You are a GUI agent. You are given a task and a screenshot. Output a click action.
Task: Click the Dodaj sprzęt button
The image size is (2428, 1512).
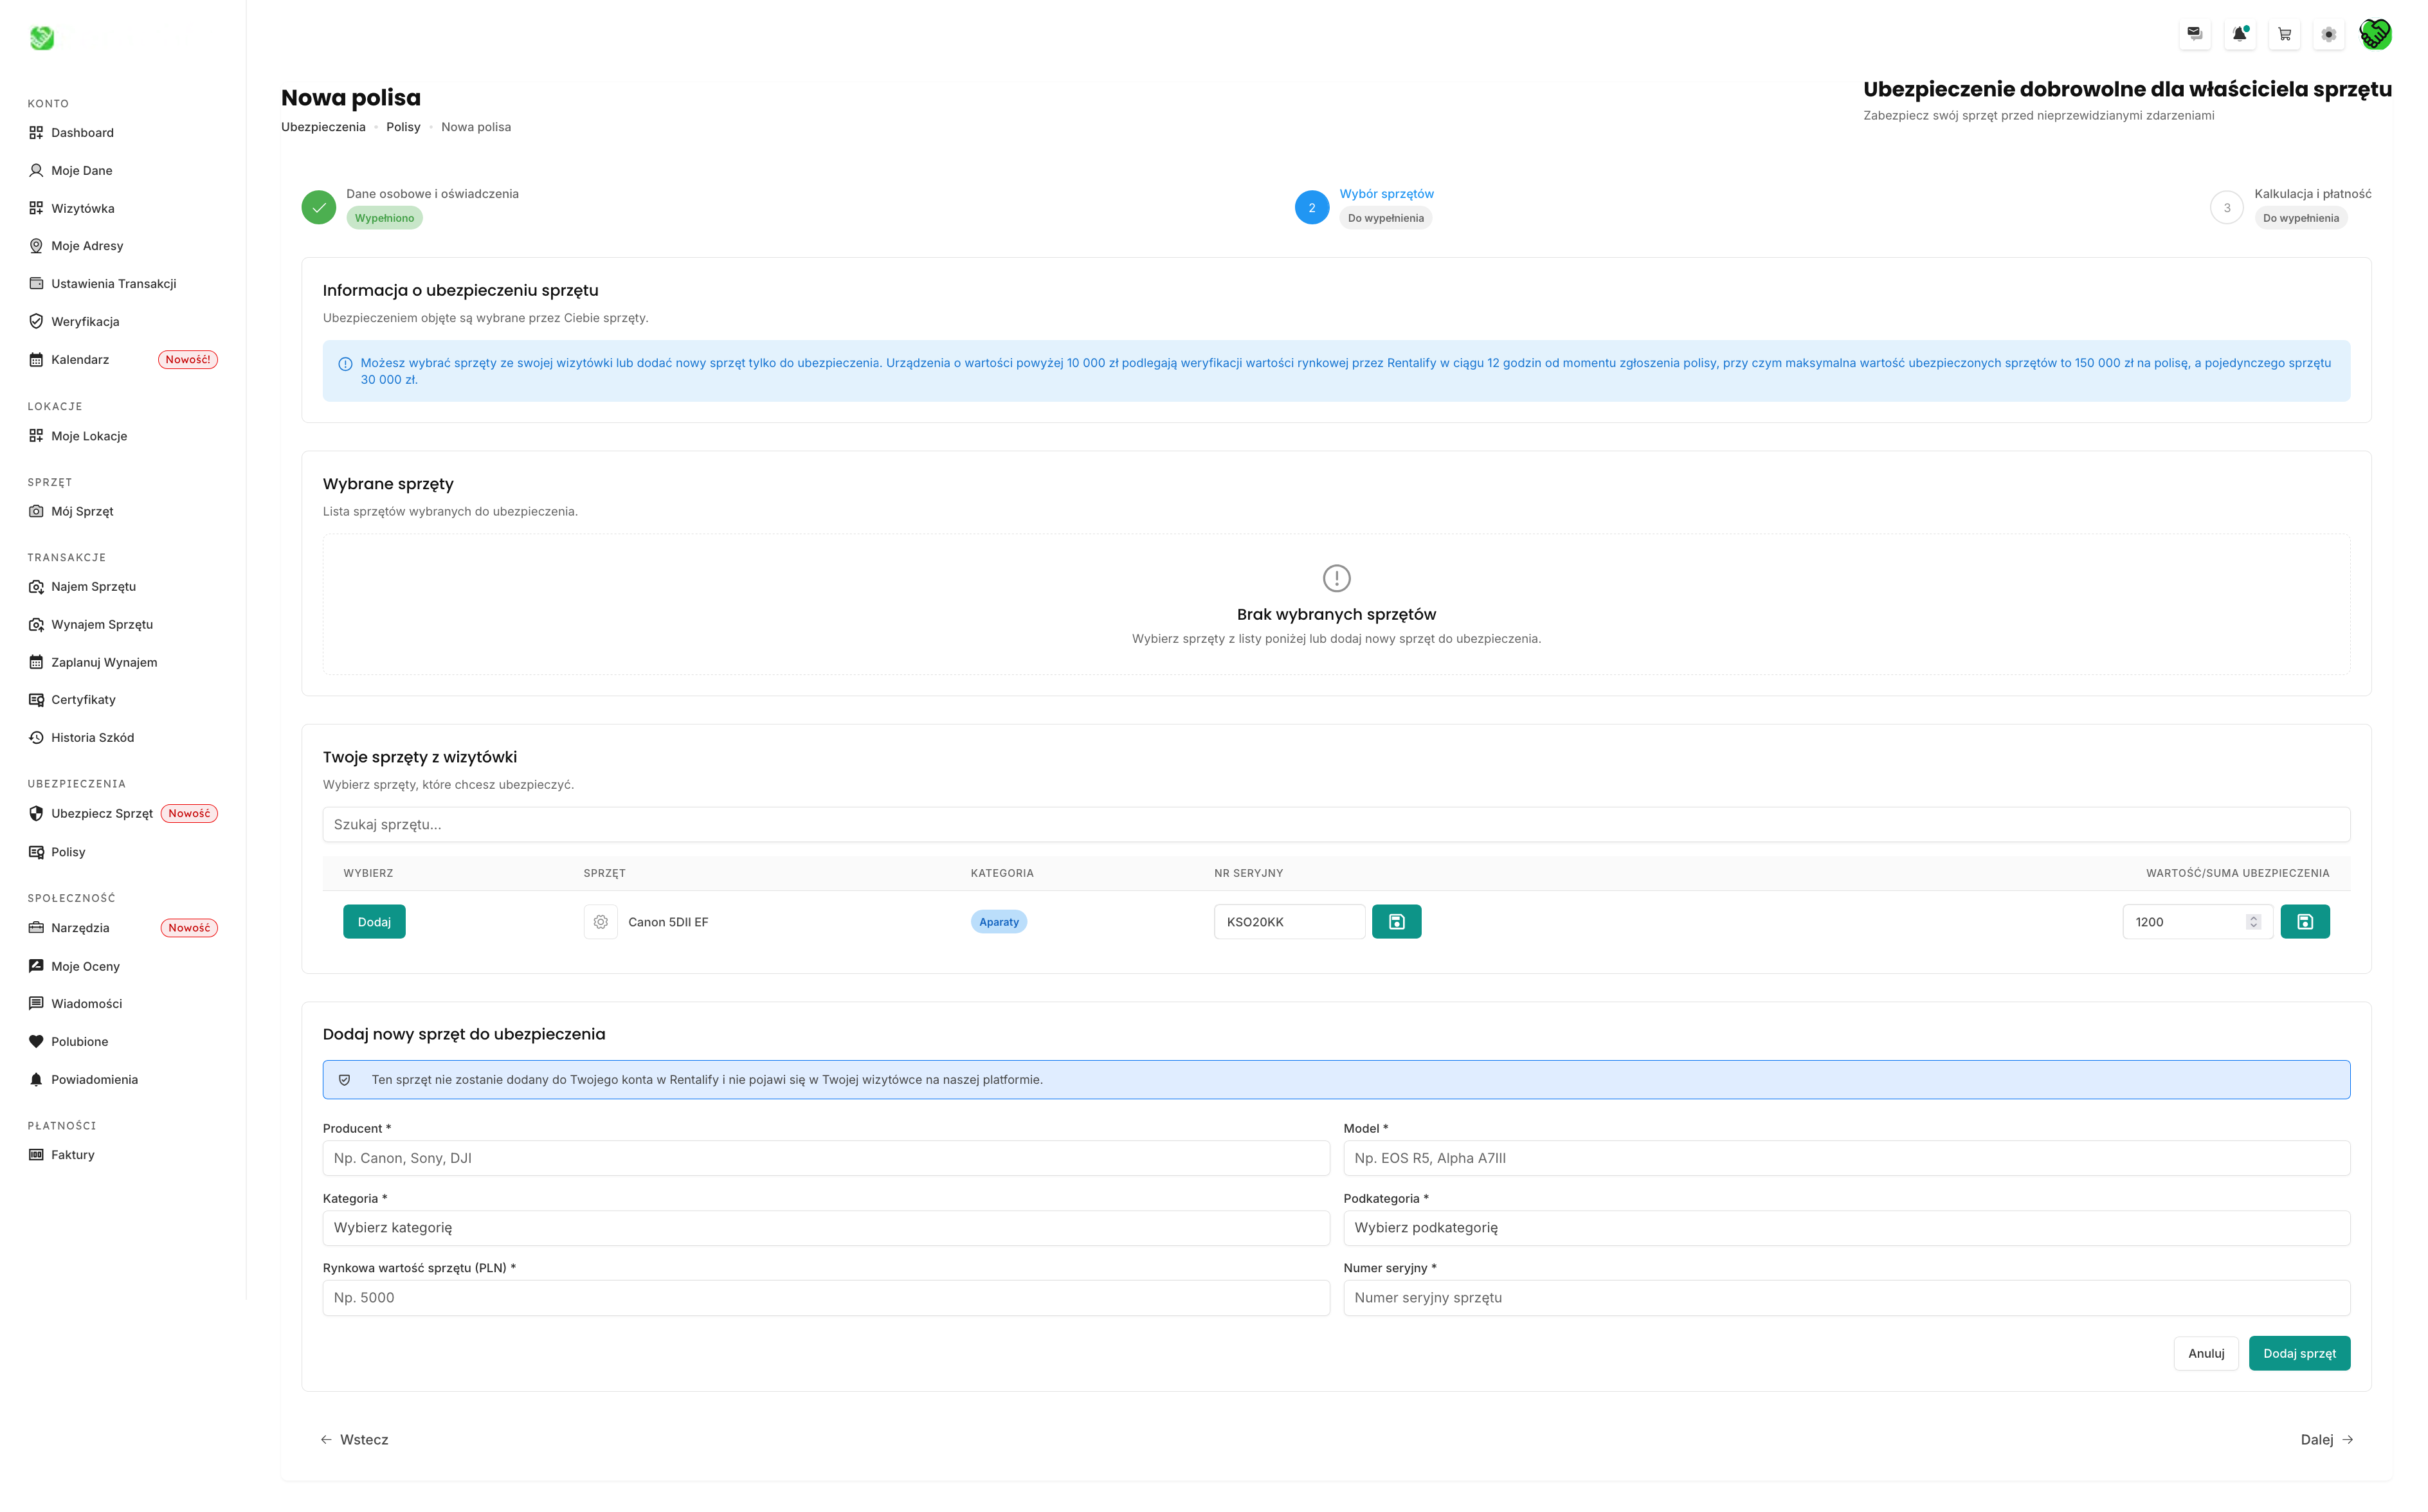coord(2298,1353)
